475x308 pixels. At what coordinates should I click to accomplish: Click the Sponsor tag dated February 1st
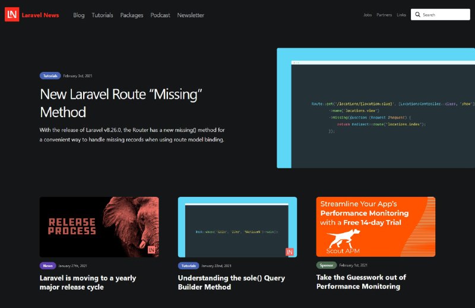coord(327,265)
